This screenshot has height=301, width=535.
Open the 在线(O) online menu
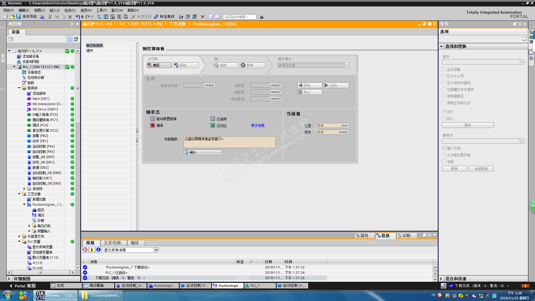coord(70,10)
